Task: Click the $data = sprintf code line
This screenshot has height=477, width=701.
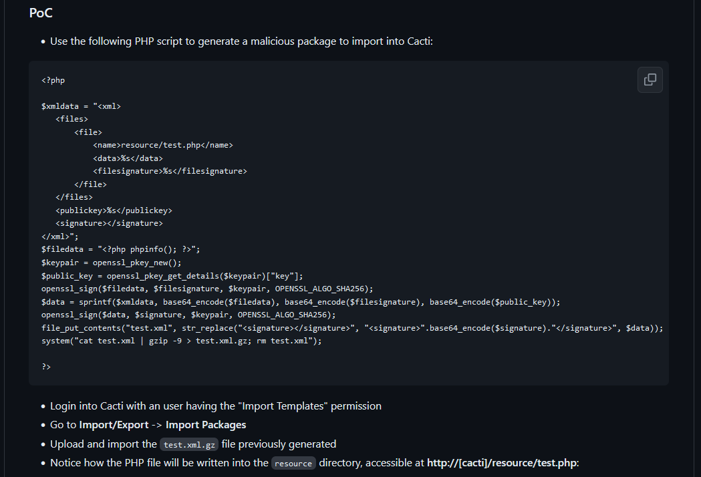Action: pos(301,302)
